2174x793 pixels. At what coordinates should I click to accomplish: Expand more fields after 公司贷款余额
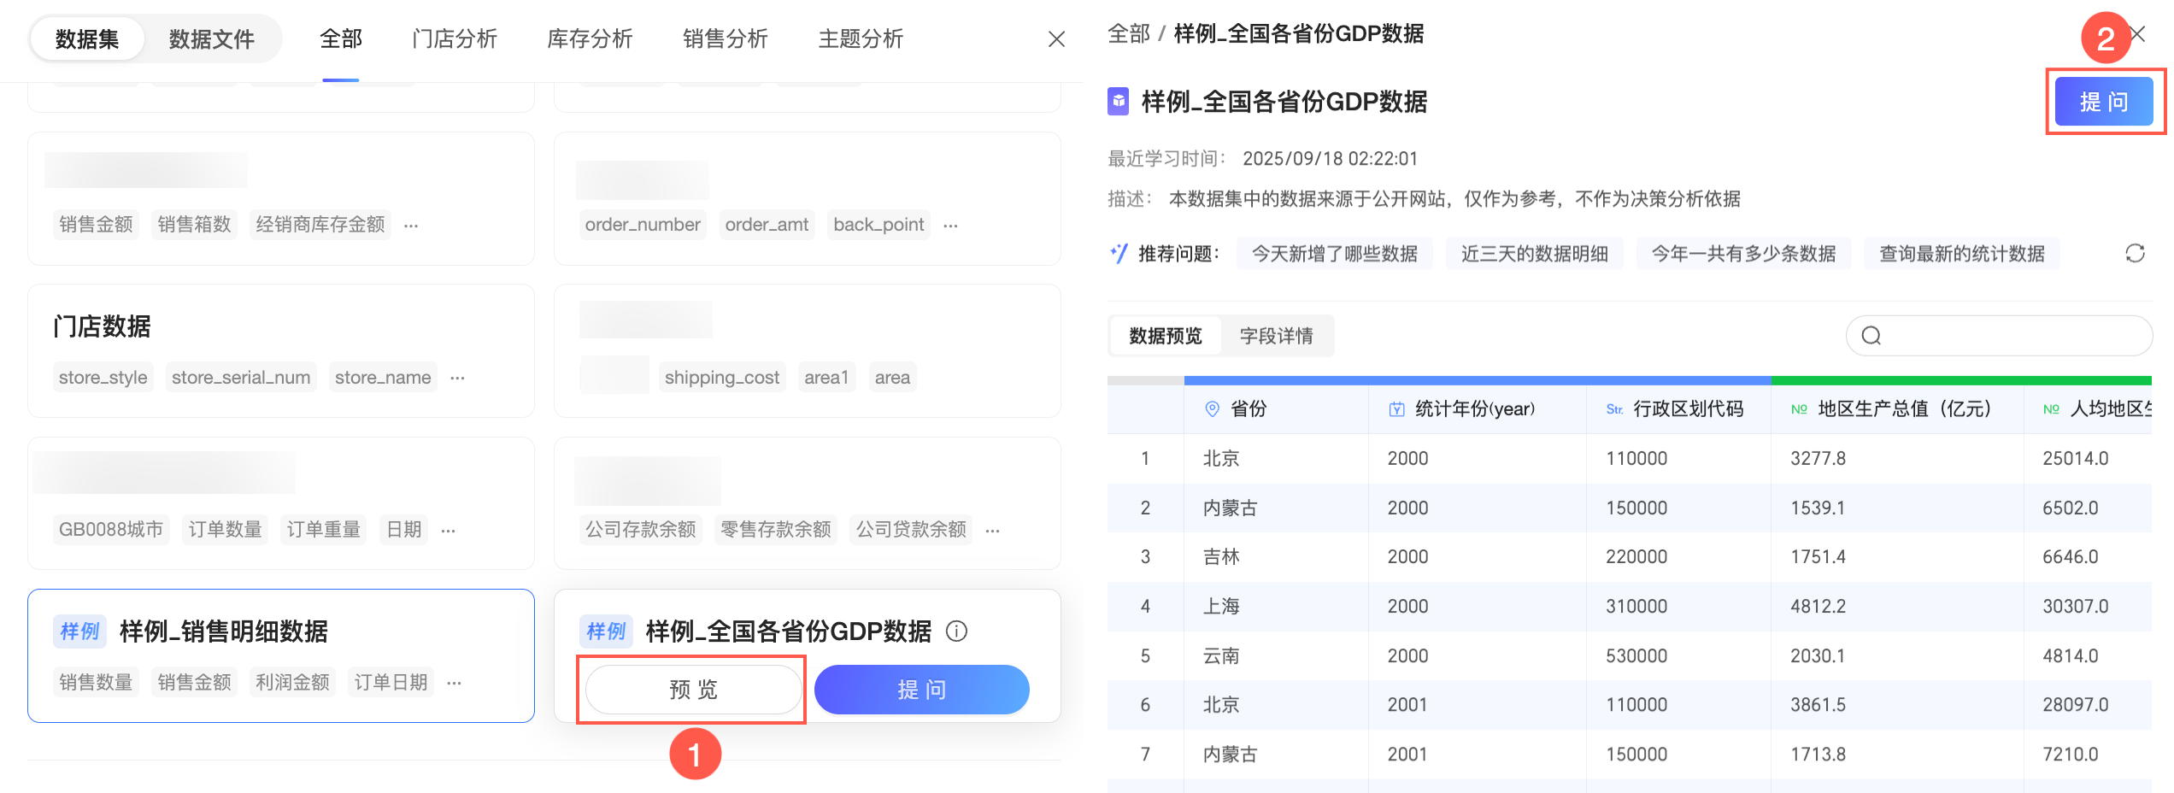[992, 531]
